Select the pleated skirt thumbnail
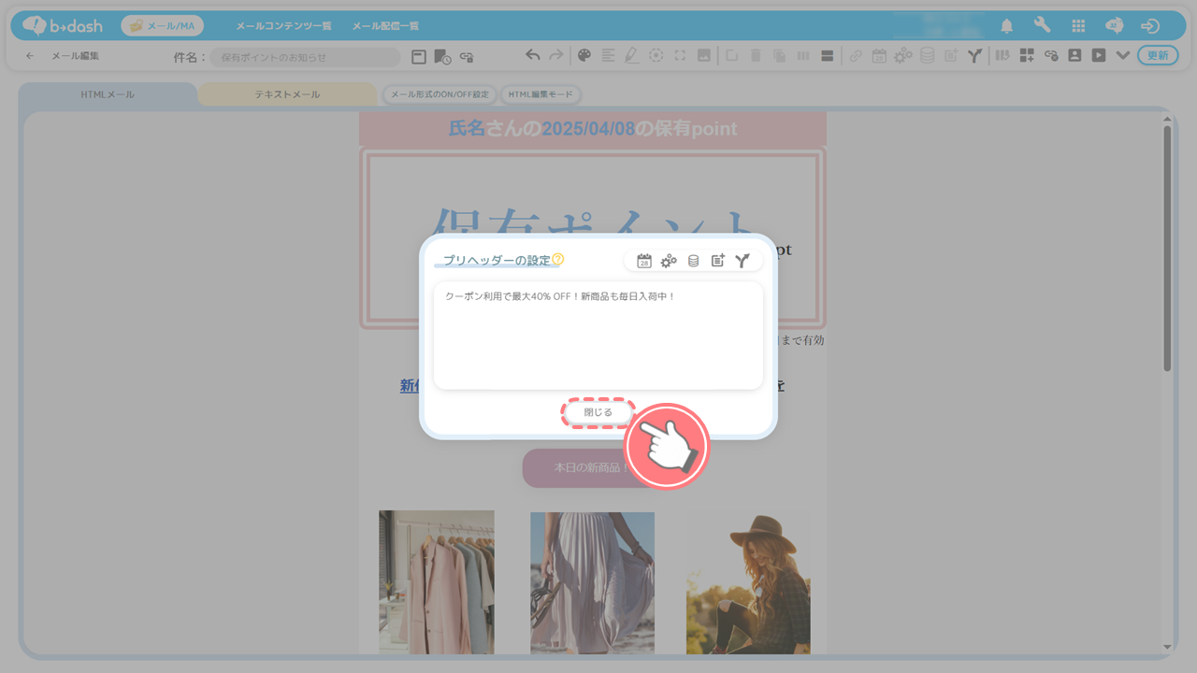 [593, 582]
